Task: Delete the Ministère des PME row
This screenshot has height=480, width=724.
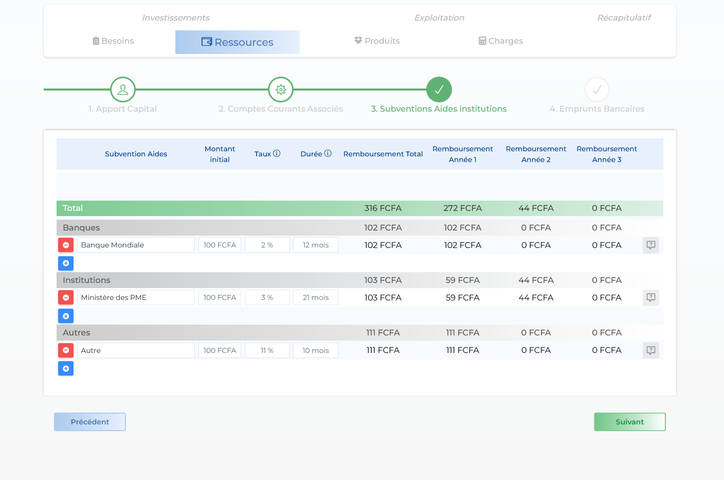Action: tap(66, 298)
